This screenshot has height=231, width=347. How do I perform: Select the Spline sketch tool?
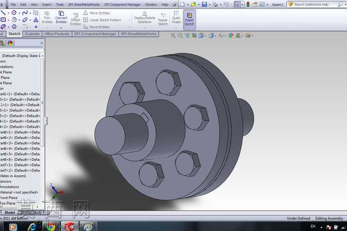click(x=25, y=13)
